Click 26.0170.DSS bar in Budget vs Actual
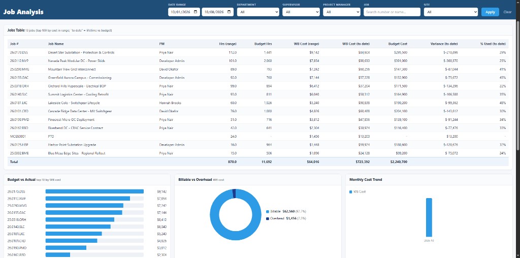Image resolution: width=520 pixels, height=258 pixels. click(94, 191)
